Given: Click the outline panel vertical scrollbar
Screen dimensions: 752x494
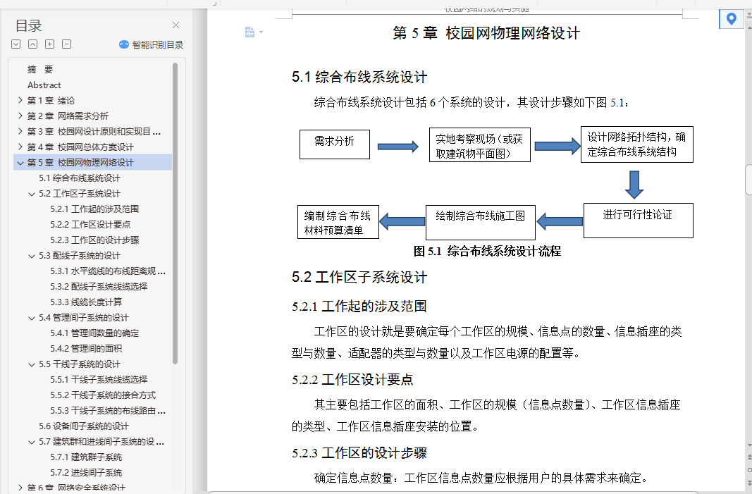Looking at the screenshot, I should pos(175,214).
